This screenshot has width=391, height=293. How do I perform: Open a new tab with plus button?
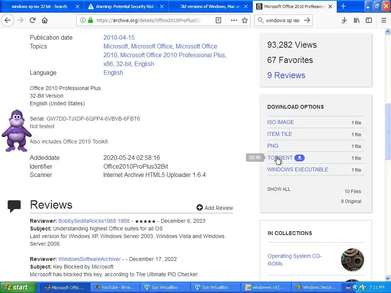pyautogui.click(x=343, y=6)
